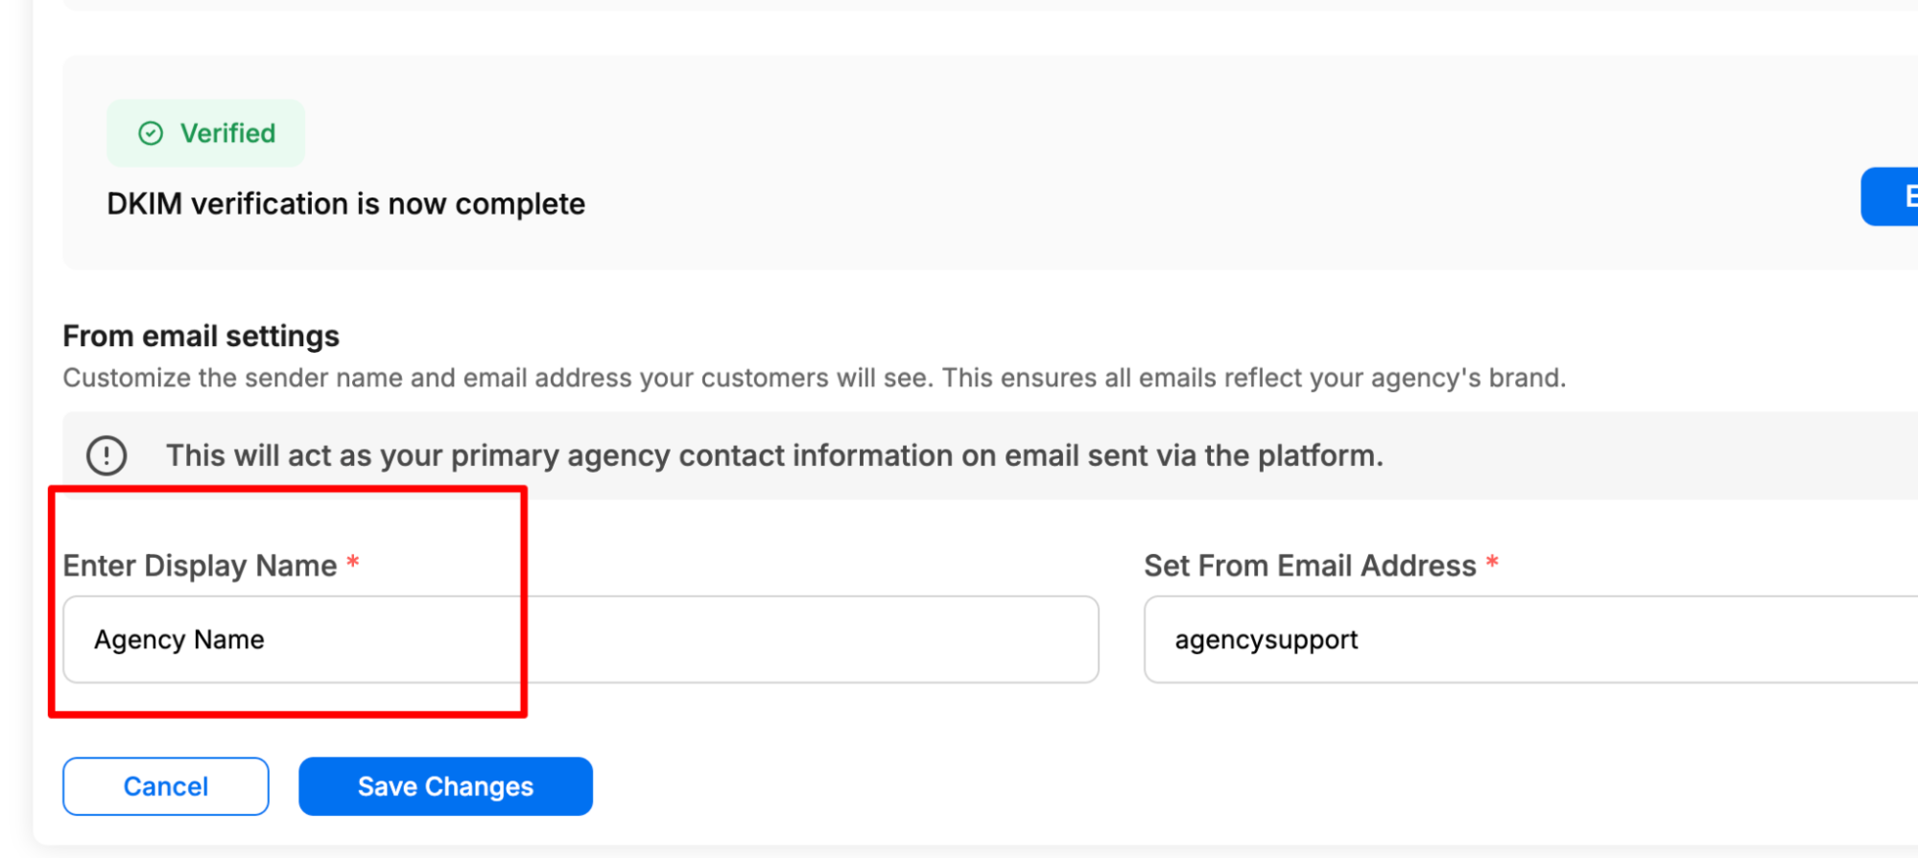Click the word Verified in the green badge

pos(228,133)
